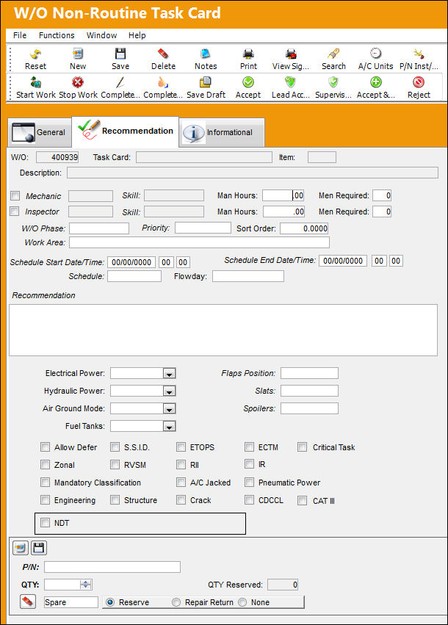448x625 pixels.
Task: Click the P/N input field
Action: [x=112, y=567]
